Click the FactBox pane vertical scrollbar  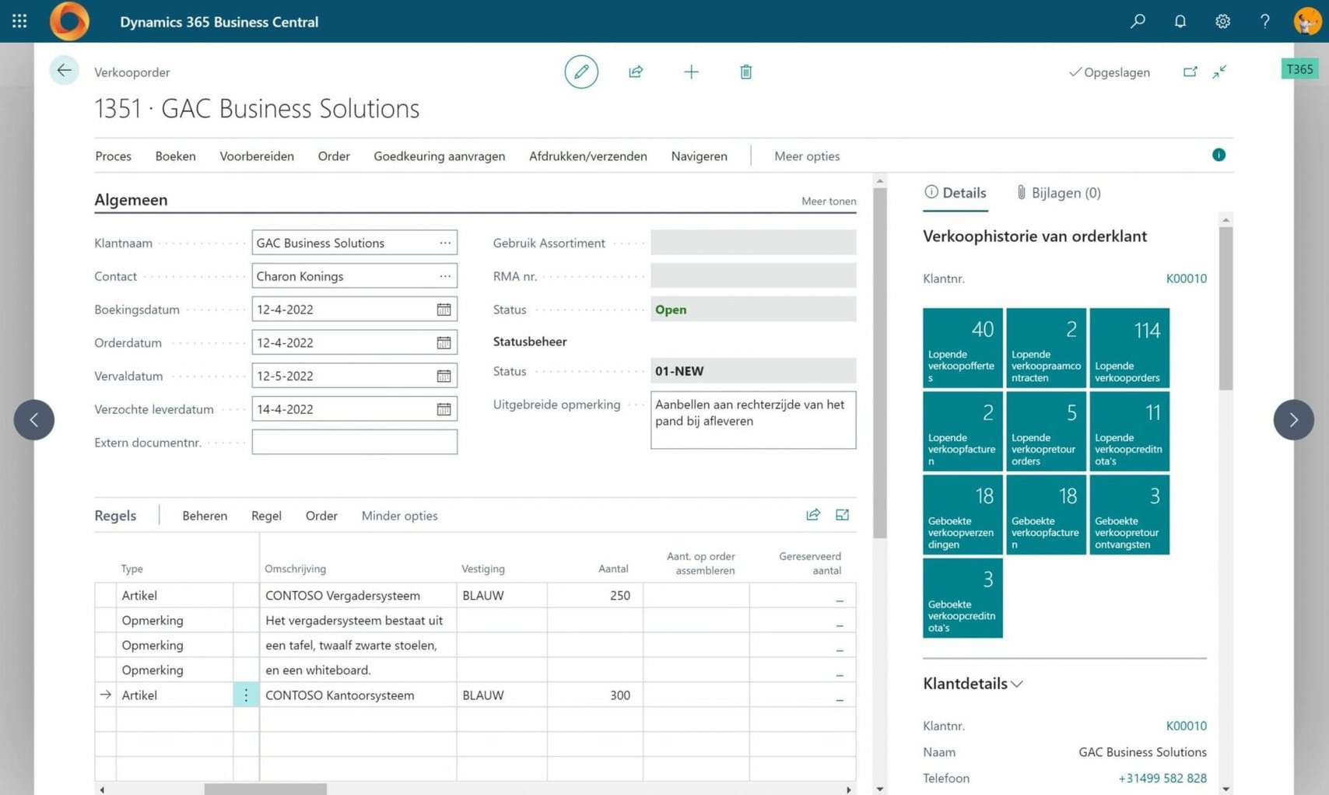coord(1226,307)
